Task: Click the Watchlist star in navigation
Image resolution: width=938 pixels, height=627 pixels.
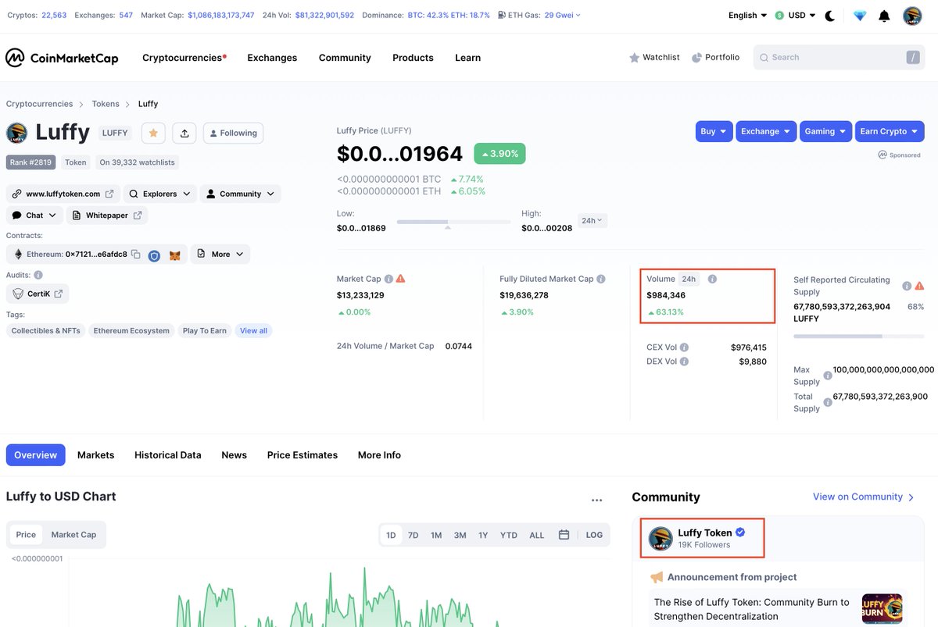Action: 635,58
